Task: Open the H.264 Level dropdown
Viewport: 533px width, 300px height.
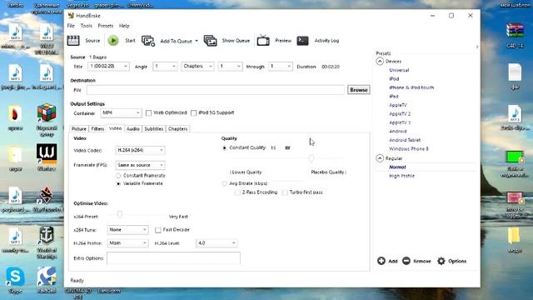Action: [x=217, y=243]
